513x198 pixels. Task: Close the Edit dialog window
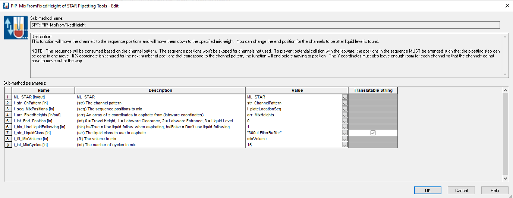tap(507, 6)
